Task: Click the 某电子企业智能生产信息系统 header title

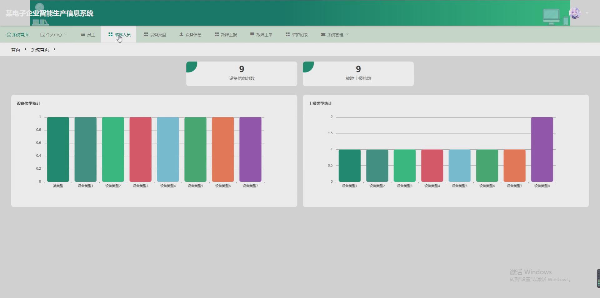Action: [x=49, y=13]
